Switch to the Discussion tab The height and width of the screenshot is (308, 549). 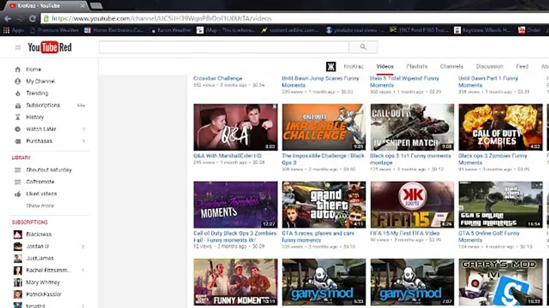pos(489,66)
